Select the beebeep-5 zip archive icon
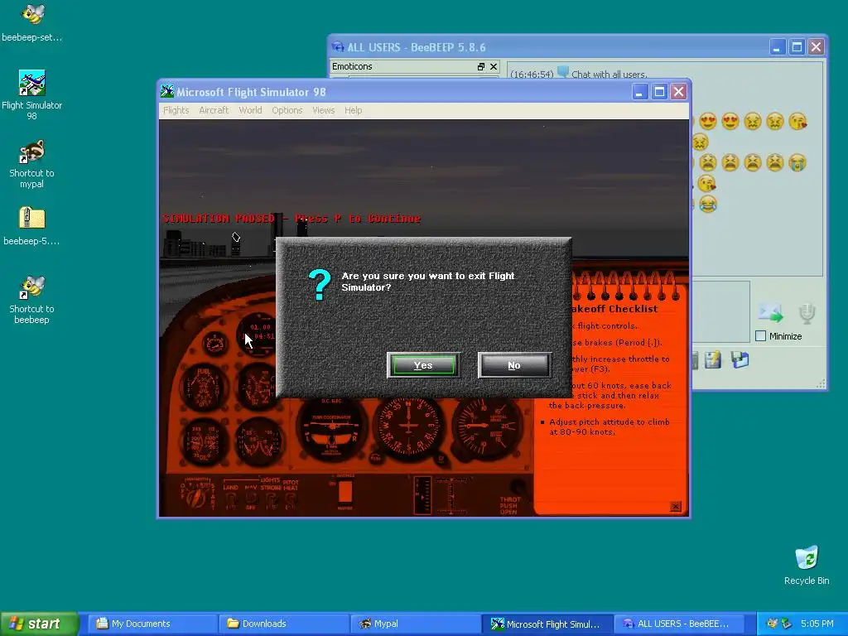The image size is (848, 636). pyautogui.click(x=32, y=226)
